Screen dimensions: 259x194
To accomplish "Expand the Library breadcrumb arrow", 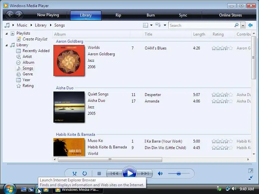I will click(x=31, y=25).
